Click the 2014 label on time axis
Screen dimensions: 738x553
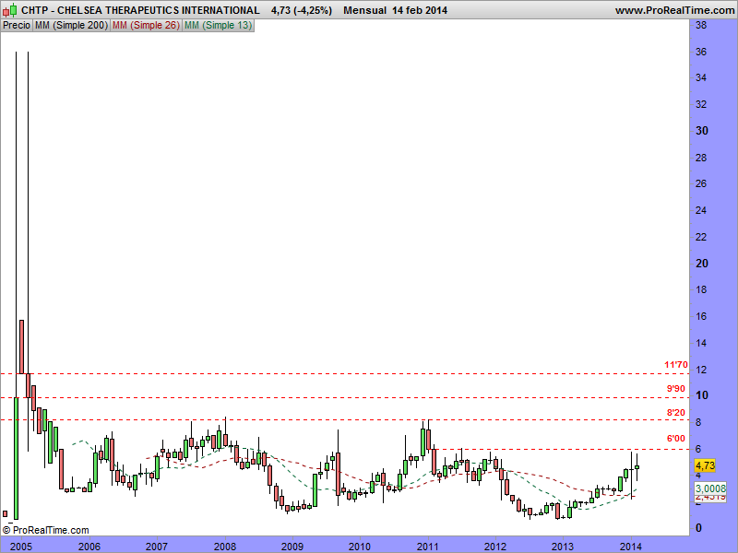pos(630,546)
